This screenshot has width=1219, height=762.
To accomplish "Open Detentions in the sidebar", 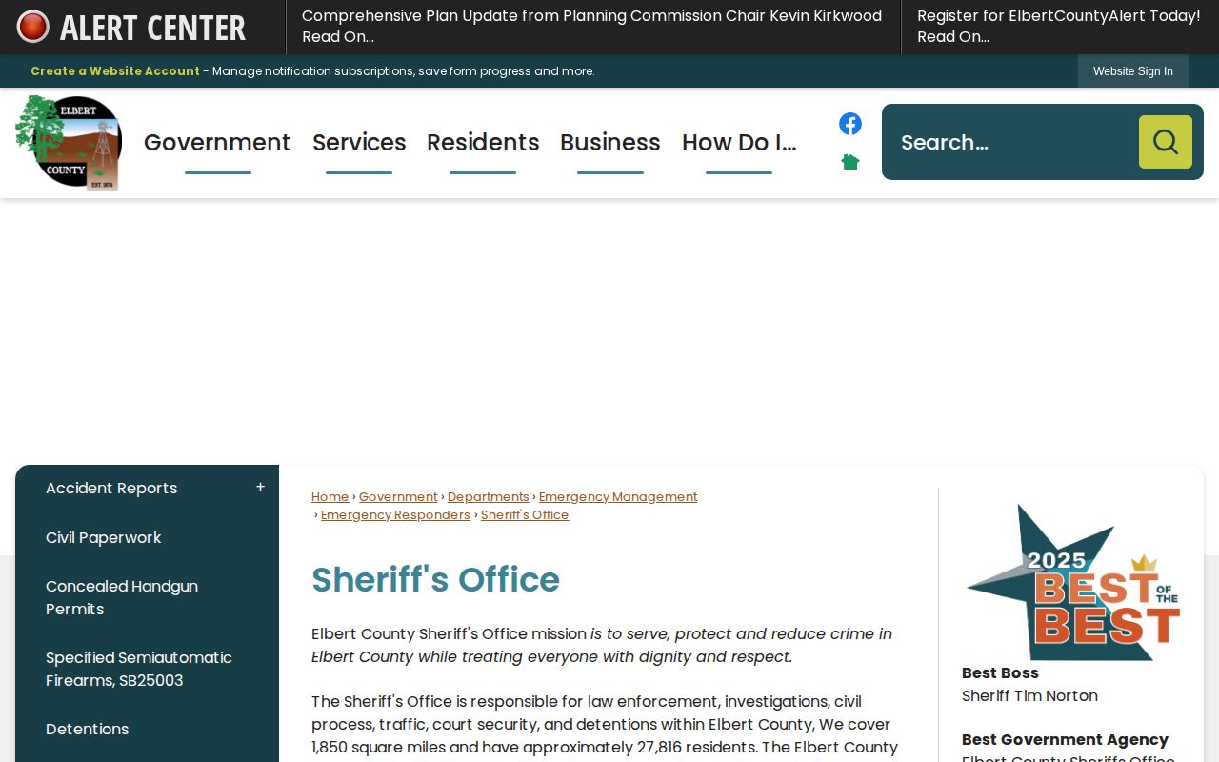I will (88, 730).
